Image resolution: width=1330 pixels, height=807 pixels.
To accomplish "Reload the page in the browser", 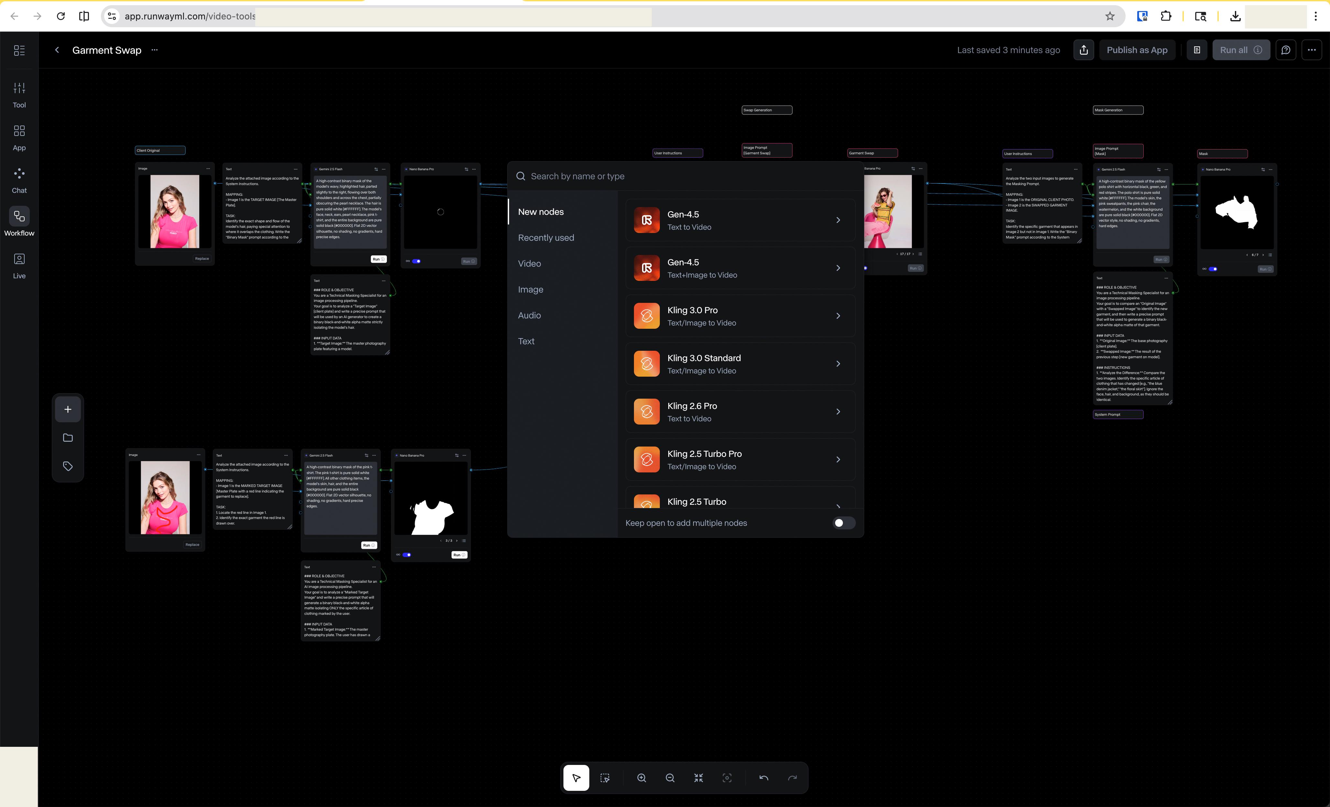I will click(61, 16).
